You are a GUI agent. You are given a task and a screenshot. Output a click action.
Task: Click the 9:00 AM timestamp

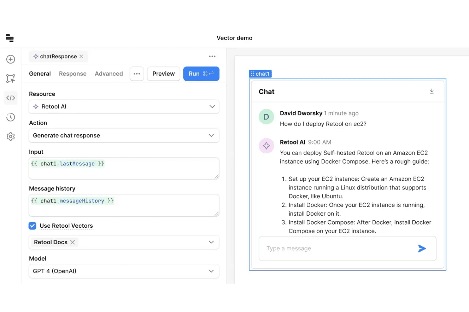(x=319, y=142)
